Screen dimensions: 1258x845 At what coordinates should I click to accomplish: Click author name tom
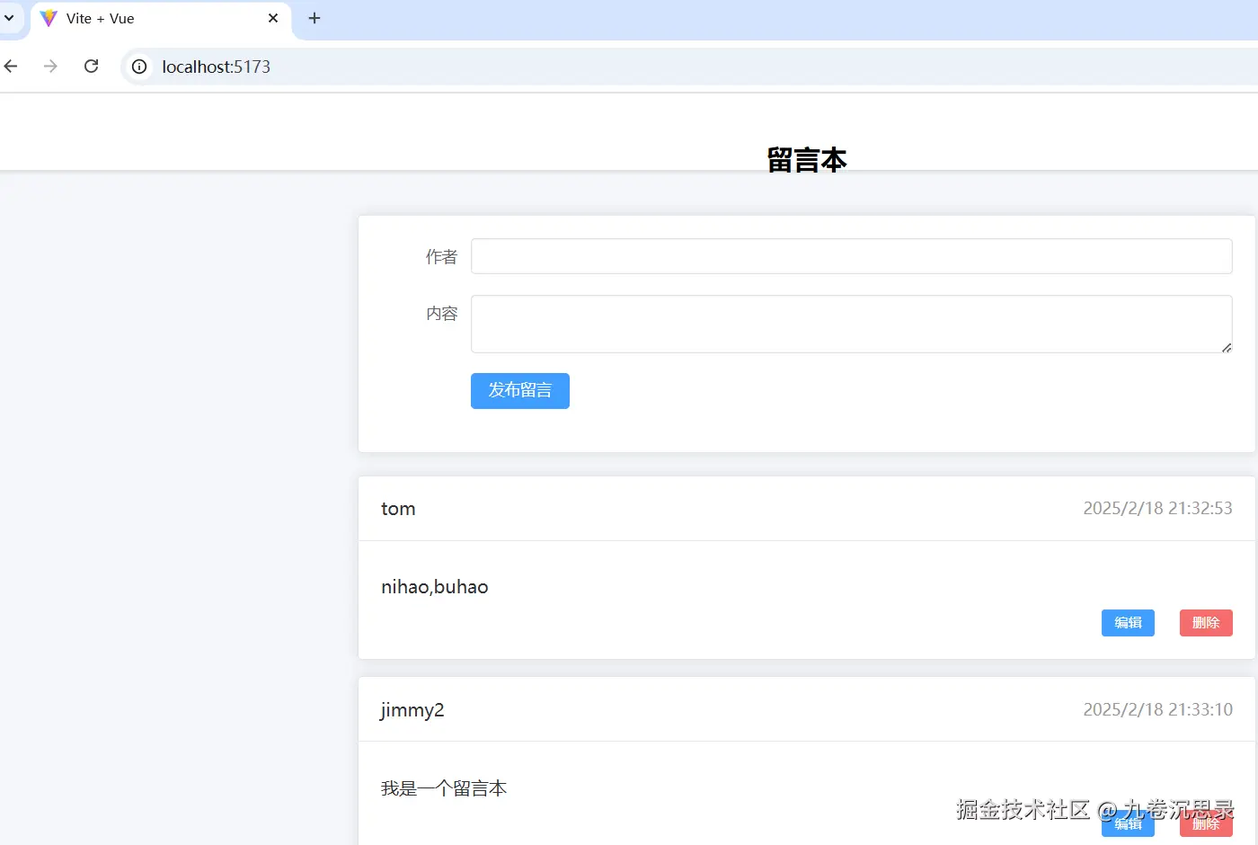(398, 509)
